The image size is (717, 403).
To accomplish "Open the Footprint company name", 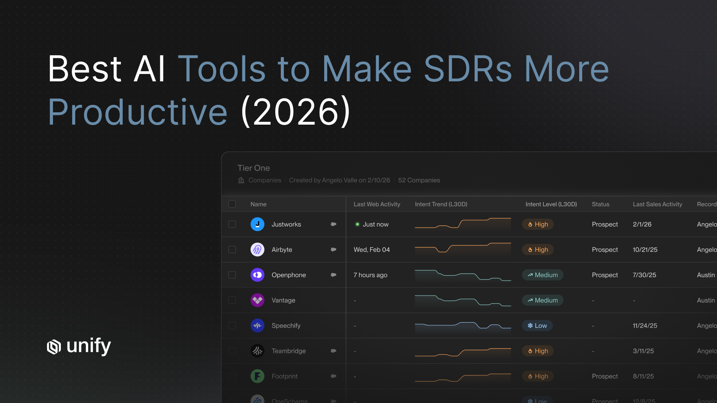I will [285, 377].
